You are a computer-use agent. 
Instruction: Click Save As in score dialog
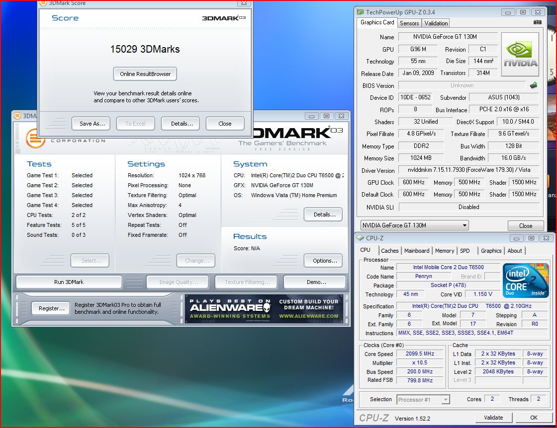[92, 124]
